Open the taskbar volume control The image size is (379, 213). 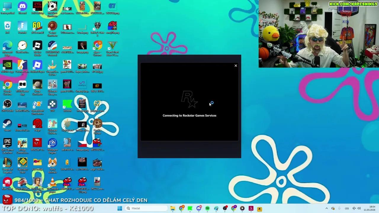(359, 208)
